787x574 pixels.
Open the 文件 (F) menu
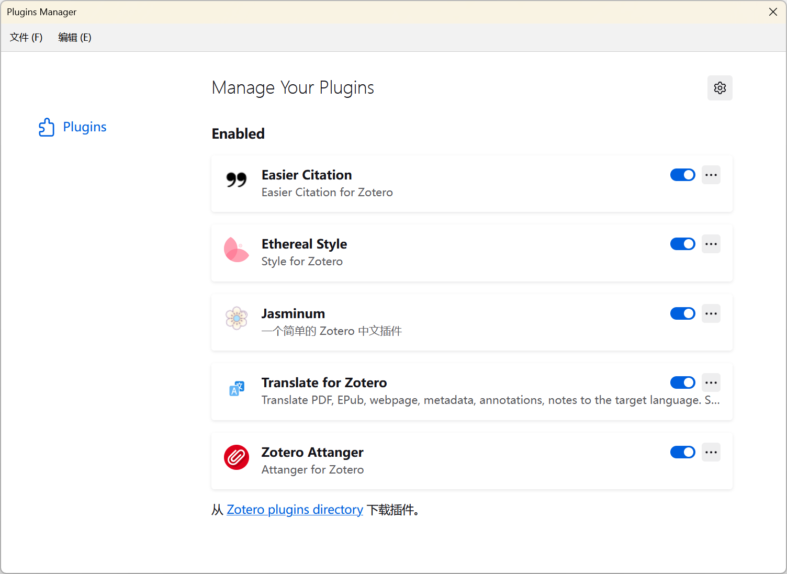click(26, 37)
